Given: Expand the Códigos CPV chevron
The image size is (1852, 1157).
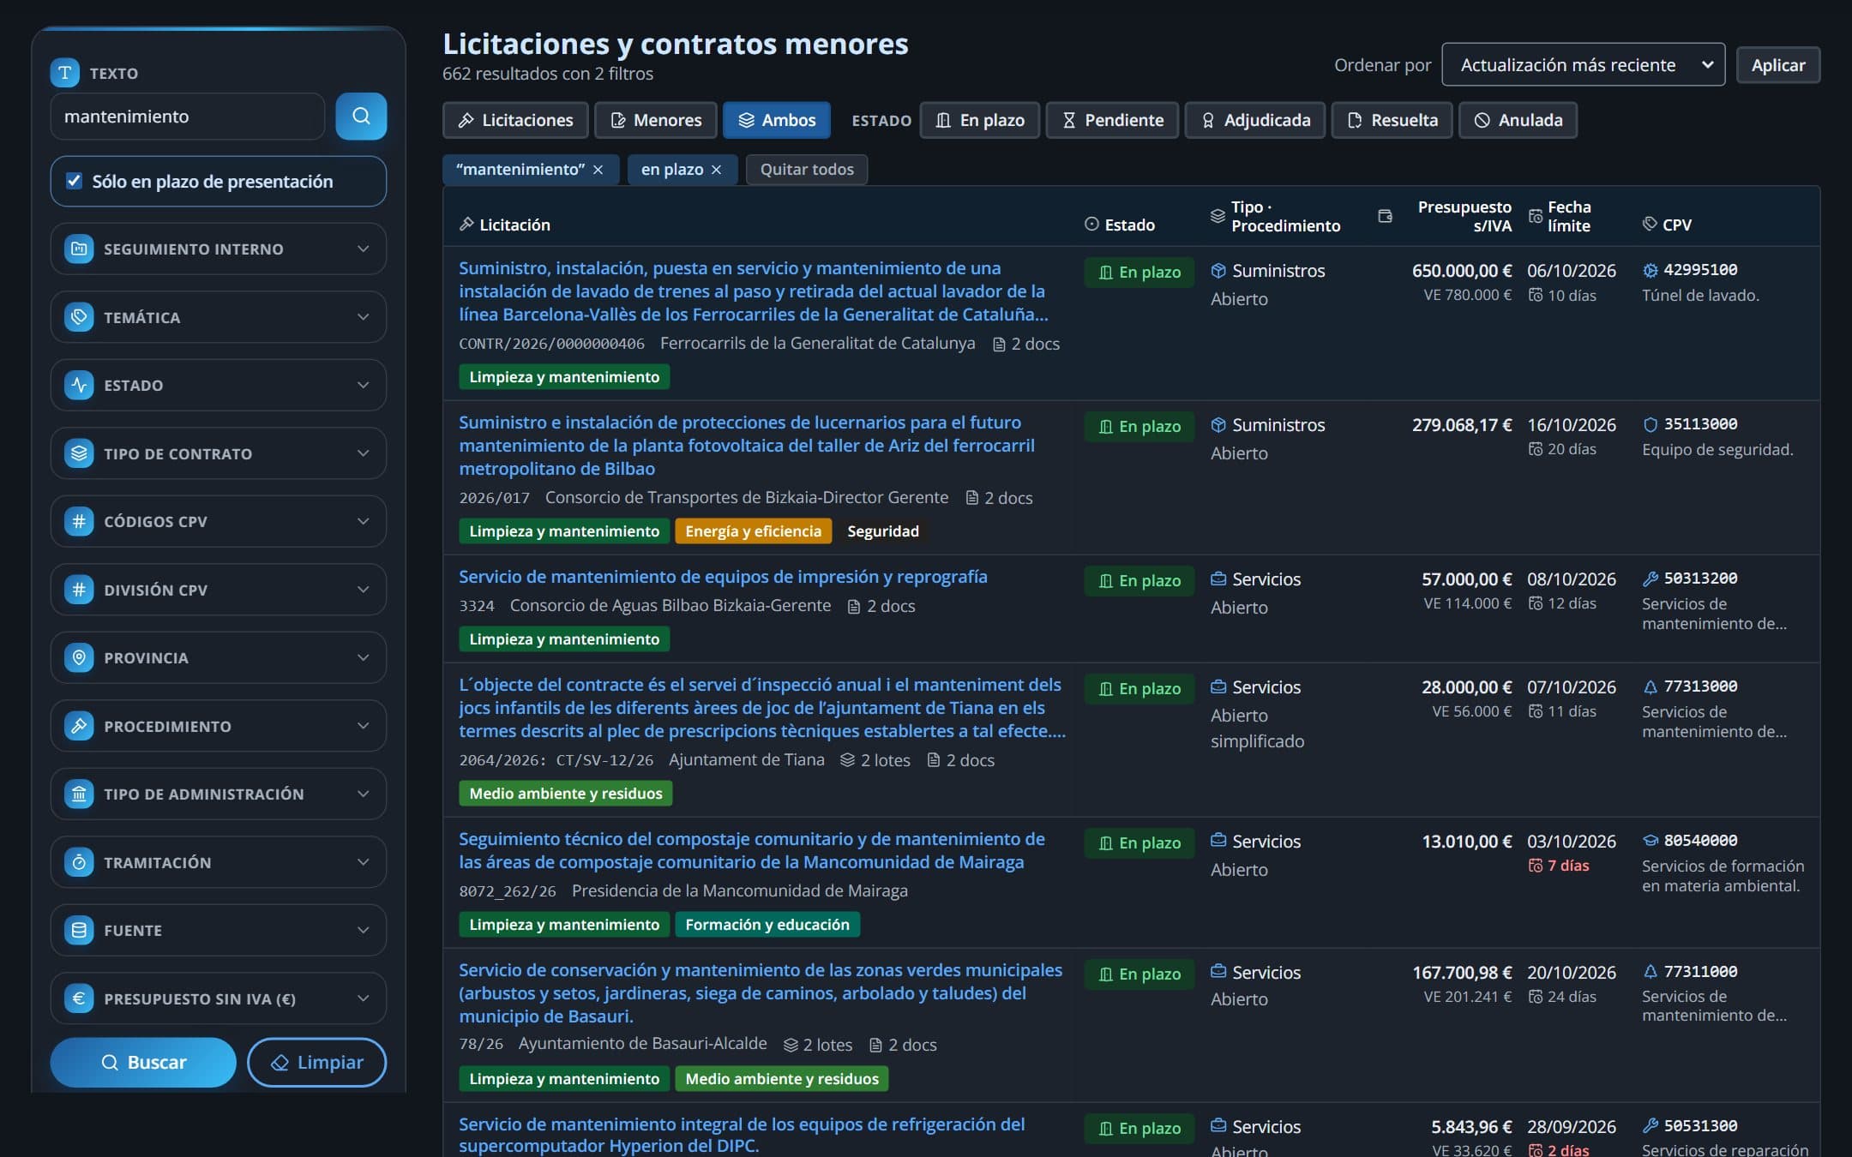Looking at the screenshot, I should [364, 521].
